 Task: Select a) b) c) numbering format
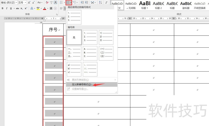(x=74, y=69)
